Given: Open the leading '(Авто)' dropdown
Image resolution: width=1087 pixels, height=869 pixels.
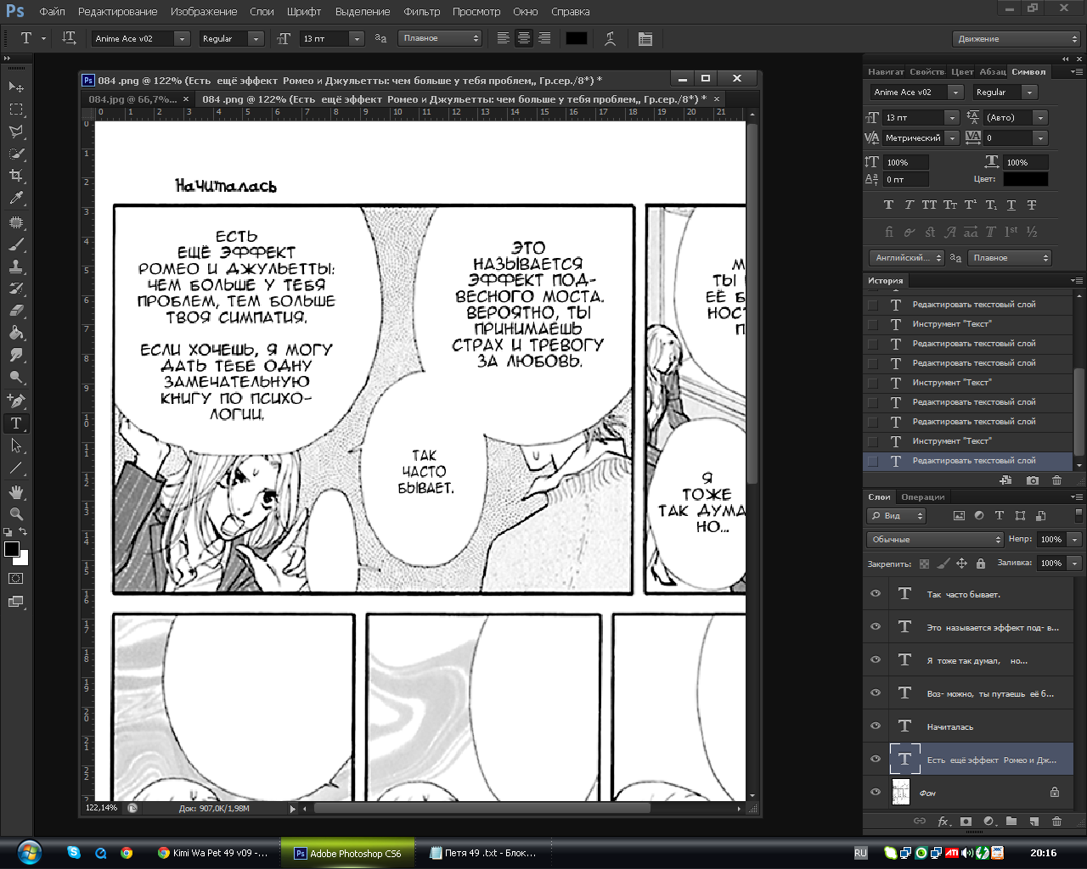Looking at the screenshot, I should 1040,117.
